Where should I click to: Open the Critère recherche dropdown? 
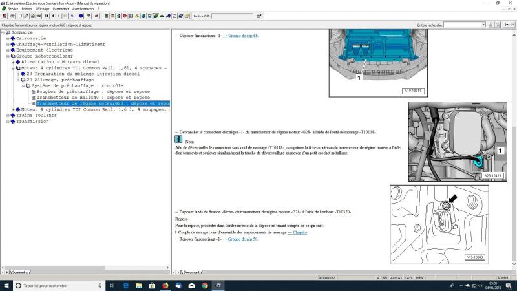tap(483, 25)
